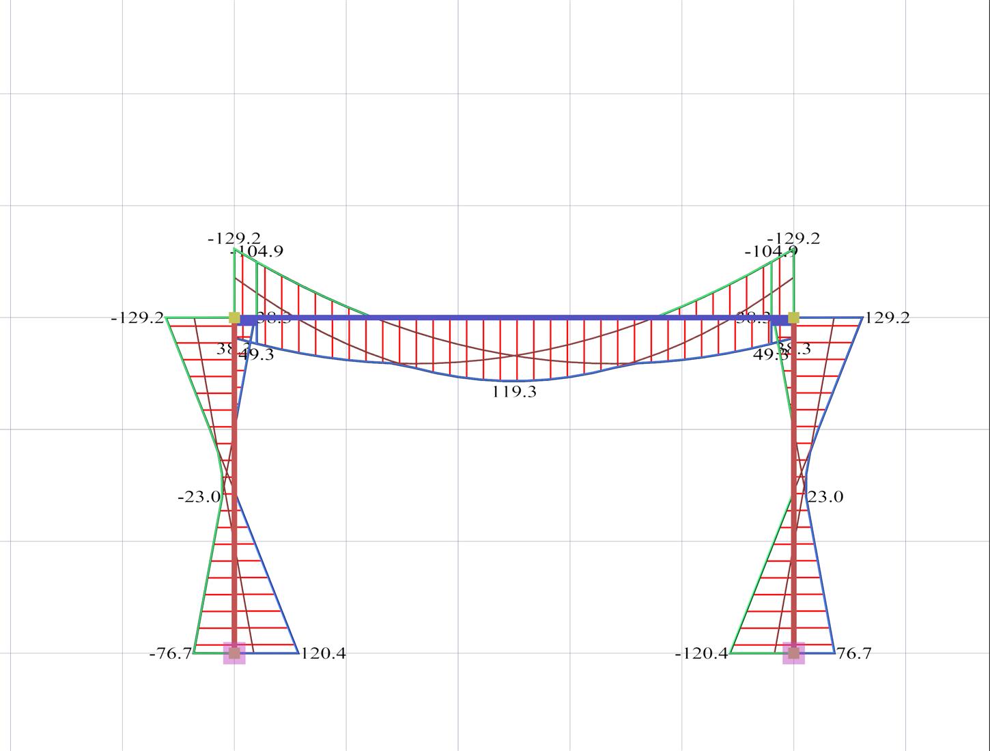The width and height of the screenshot is (990, 751).
Task: Select the pink fixed support at right column base
Action: click(793, 653)
